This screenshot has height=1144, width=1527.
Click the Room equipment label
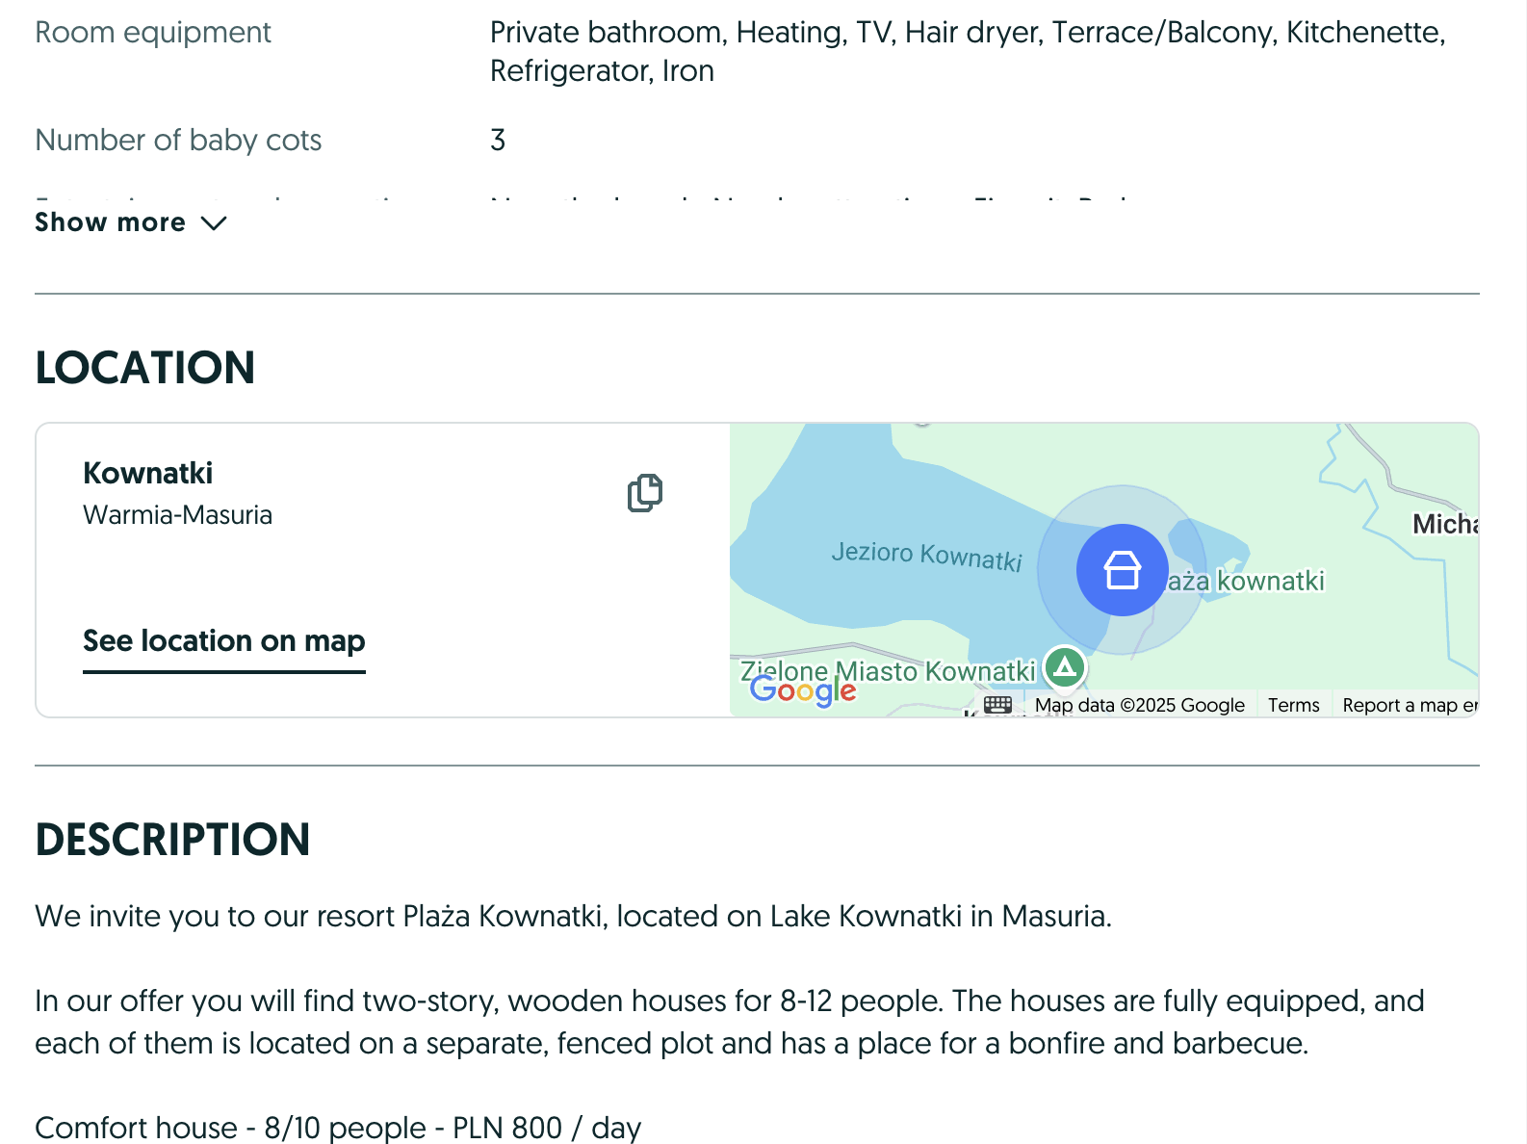tap(153, 33)
